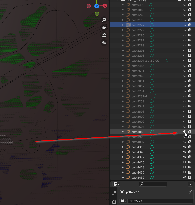The height and width of the screenshot is (205, 195).
Task: Open the properties options chevron dropdown
Action: point(190,184)
